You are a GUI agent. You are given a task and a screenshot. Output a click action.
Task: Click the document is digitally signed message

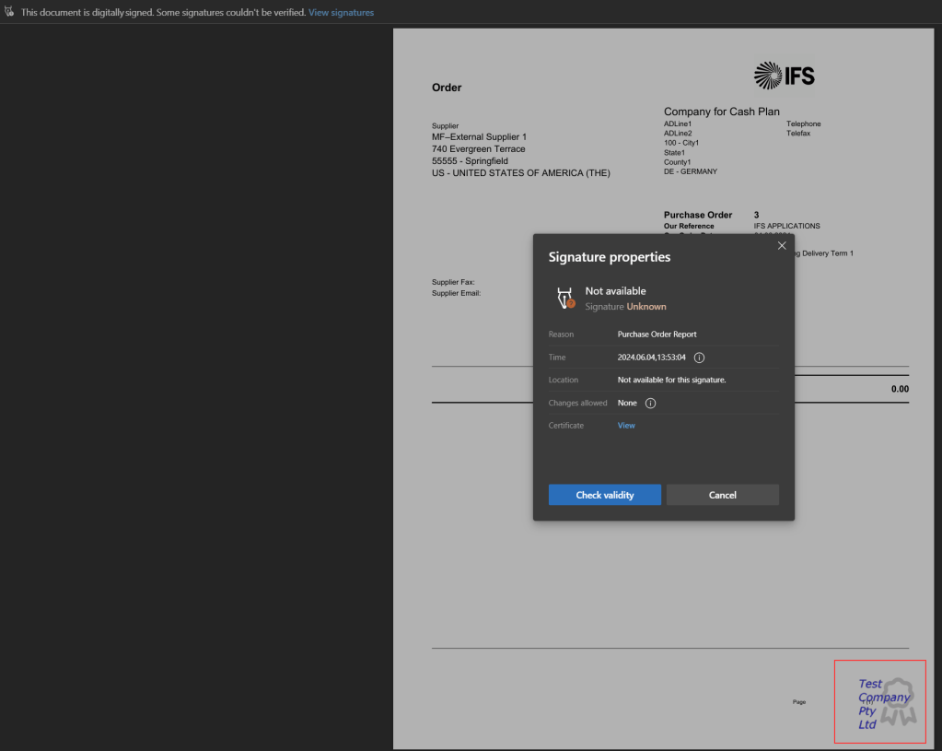[163, 12]
